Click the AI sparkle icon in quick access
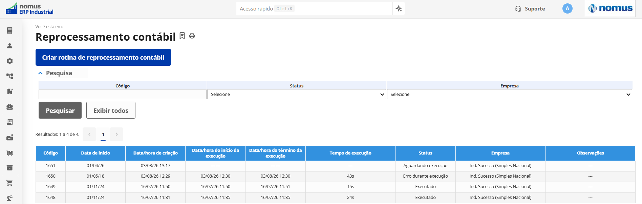642x204 pixels. 399,8
